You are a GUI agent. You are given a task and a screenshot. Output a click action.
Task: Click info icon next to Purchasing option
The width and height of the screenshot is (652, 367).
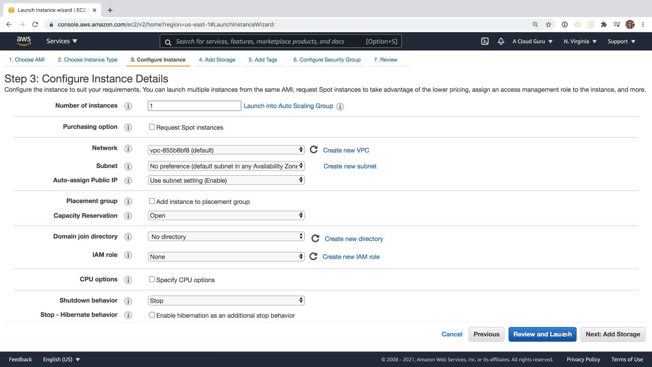click(128, 127)
